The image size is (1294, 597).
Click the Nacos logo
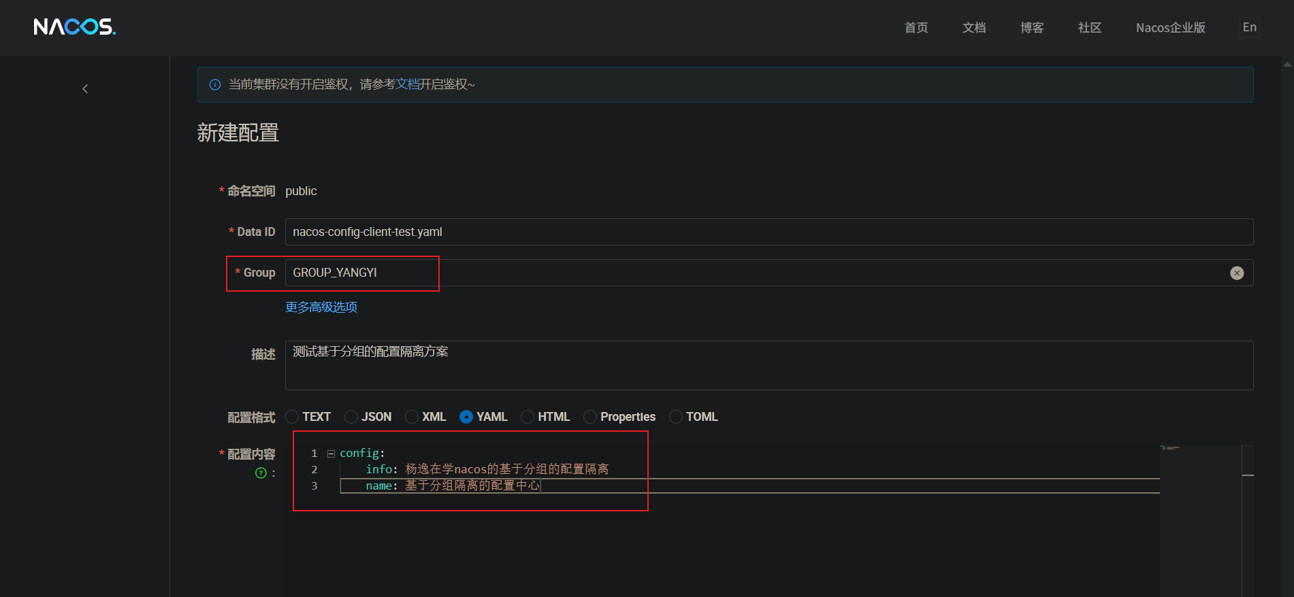pos(74,27)
